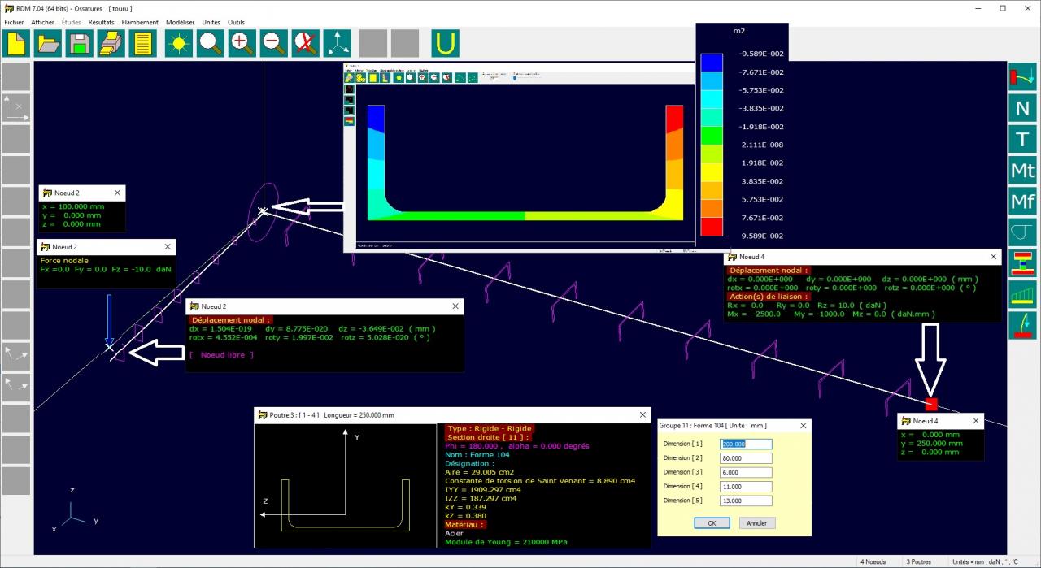Viewport: 1041px width, 568px height.
Task: Click the upper left sidebar local axes icon
Action: click(x=16, y=355)
